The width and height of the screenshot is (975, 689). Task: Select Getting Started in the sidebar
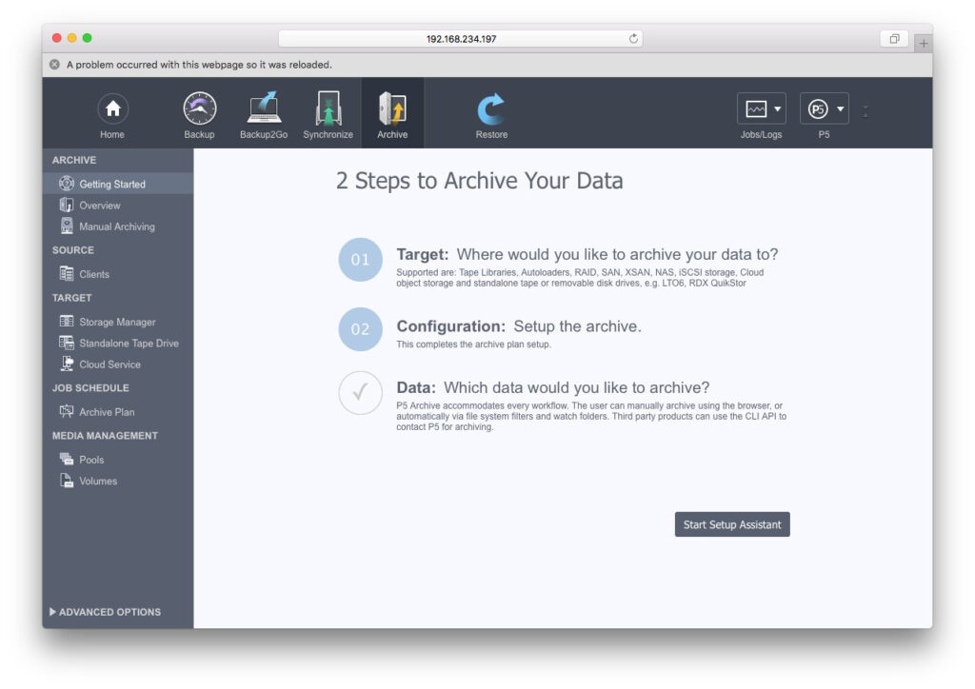pyautogui.click(x=111, y=184)
